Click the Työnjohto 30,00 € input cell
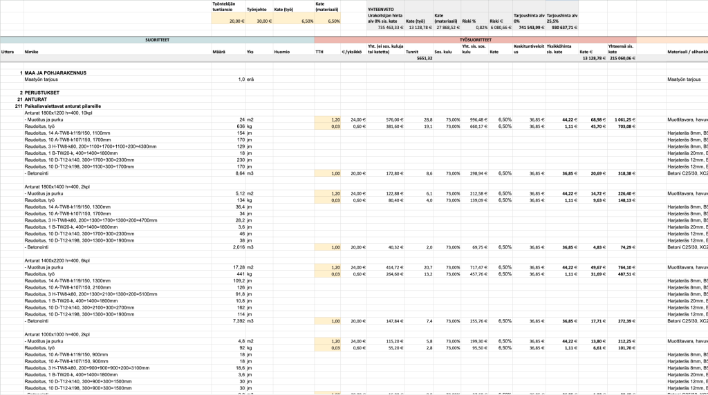Viewport: 708px width, 395px height. [x=261, y=21]
